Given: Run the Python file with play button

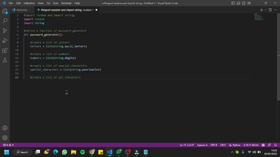Looking at the screenshot, I should [262, 10].
